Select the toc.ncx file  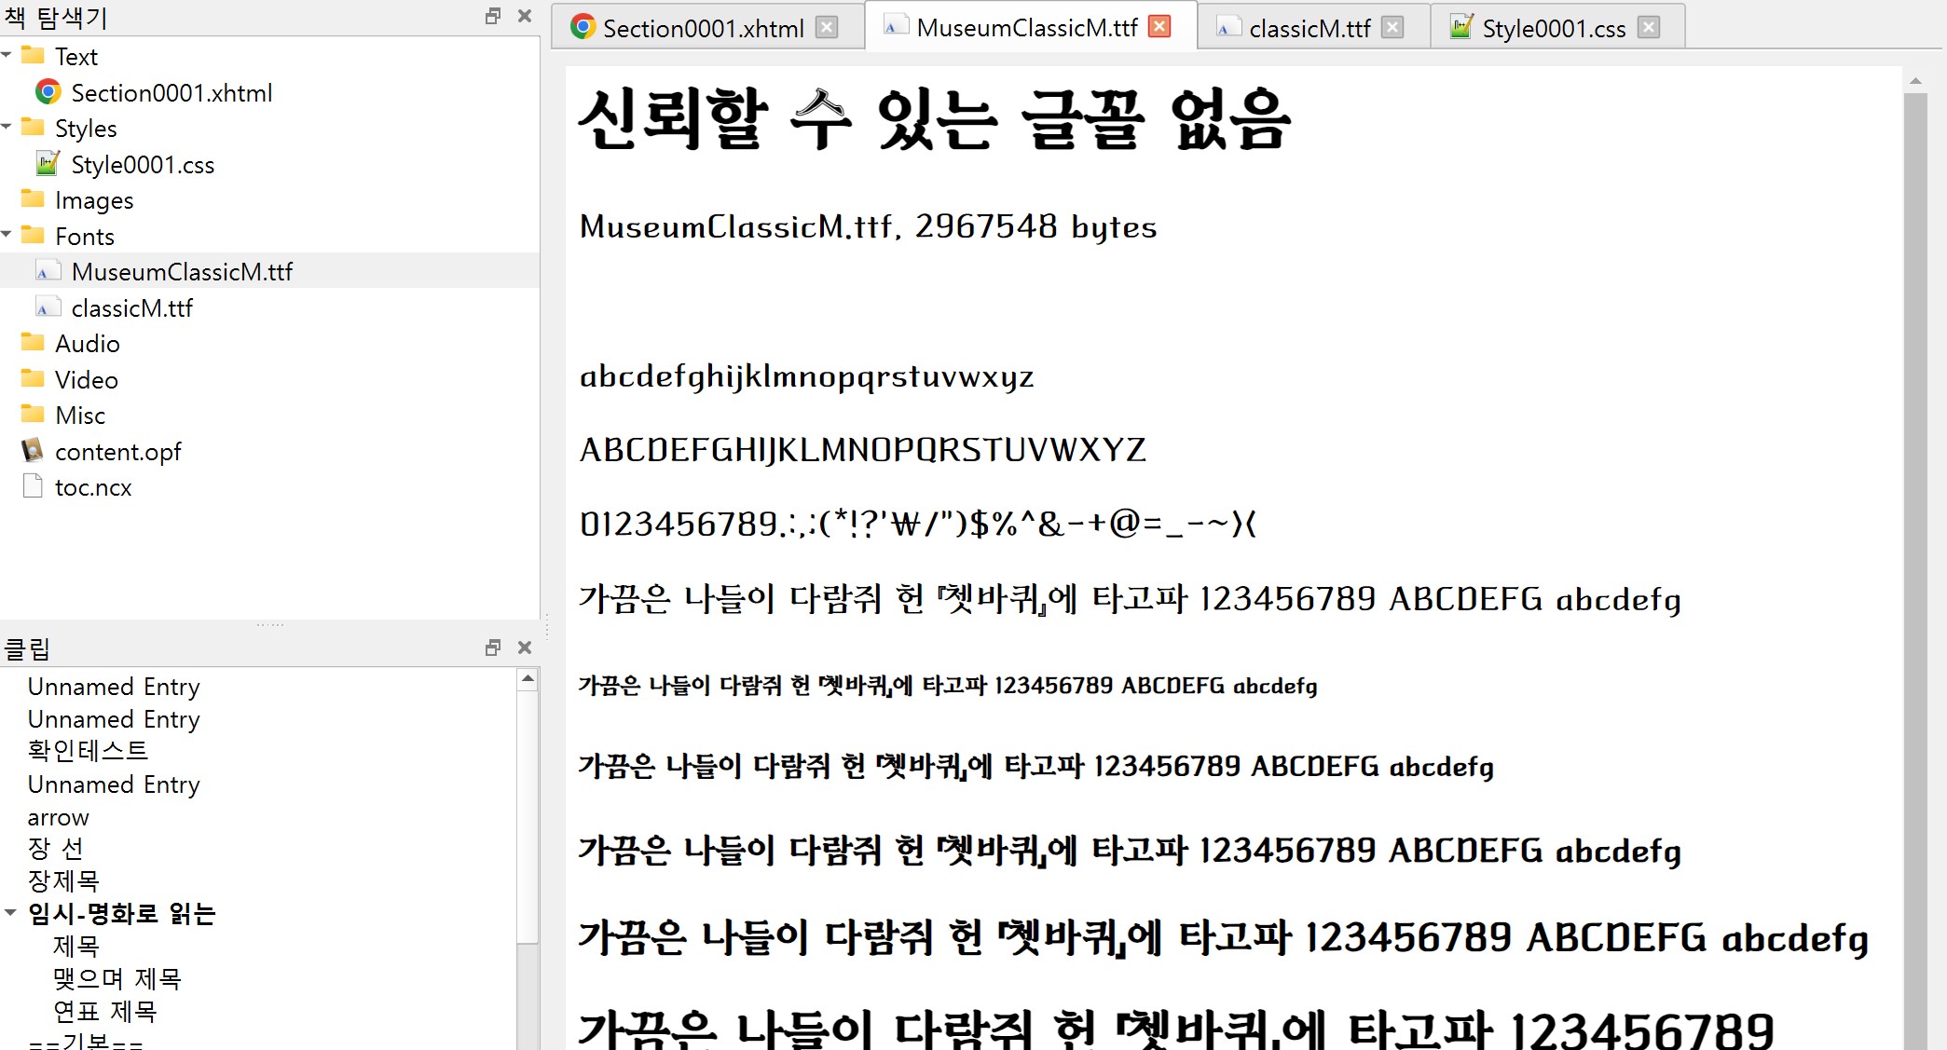93,487
